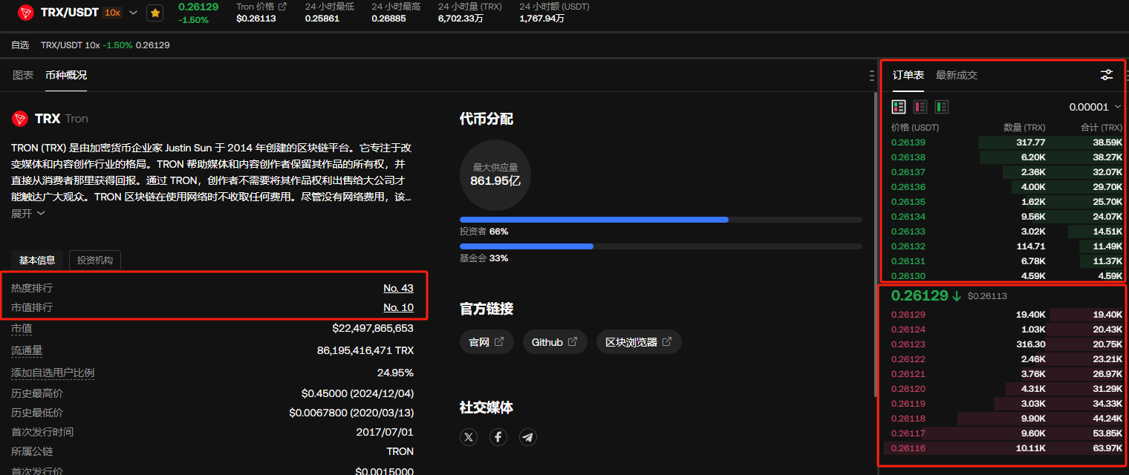Open the 市值排行 No. 10 link
Image resolution: width=1129 pixels, height=475 pixels.
[x=398, y=307]
